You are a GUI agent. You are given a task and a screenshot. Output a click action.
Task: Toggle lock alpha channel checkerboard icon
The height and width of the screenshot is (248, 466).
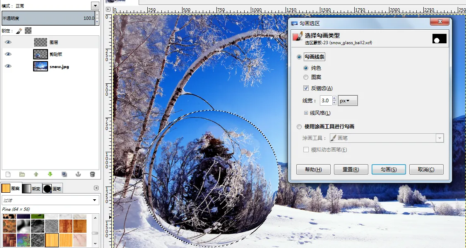[28, 31]
